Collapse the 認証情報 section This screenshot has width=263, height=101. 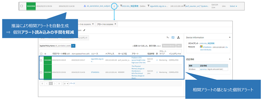[x=230, y=59]
